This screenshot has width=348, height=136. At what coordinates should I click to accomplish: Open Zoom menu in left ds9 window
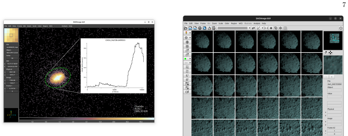tap(29, 26)
